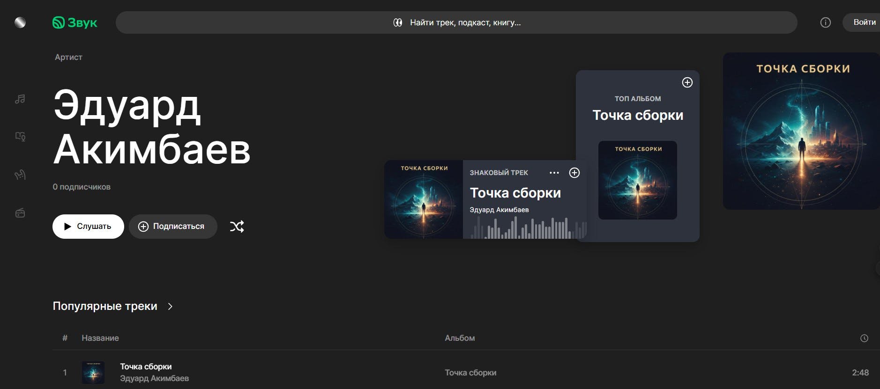The width and height of the screenshot is (880, 389).
Task: Click the top album cover thumbnail
Action: [638, 180]
